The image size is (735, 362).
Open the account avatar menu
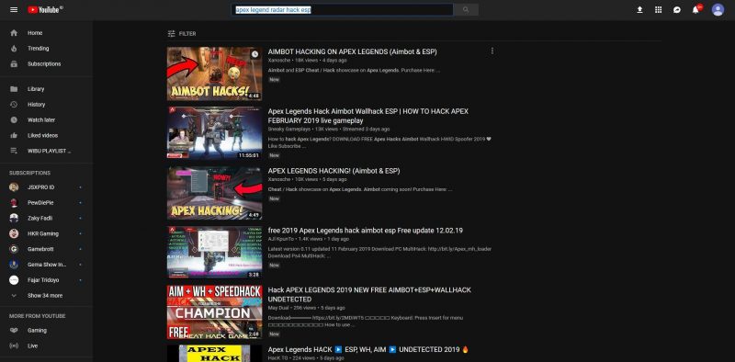pos(718,9)
